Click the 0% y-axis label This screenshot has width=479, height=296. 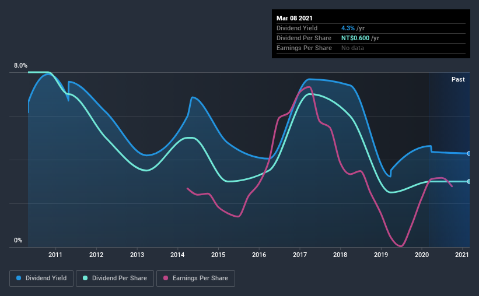click(x=18, y=241)
